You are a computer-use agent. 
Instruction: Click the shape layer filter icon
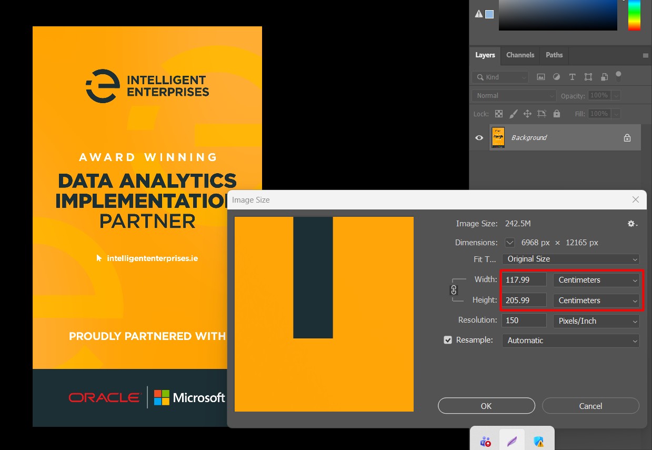click(x=588, y=77)
